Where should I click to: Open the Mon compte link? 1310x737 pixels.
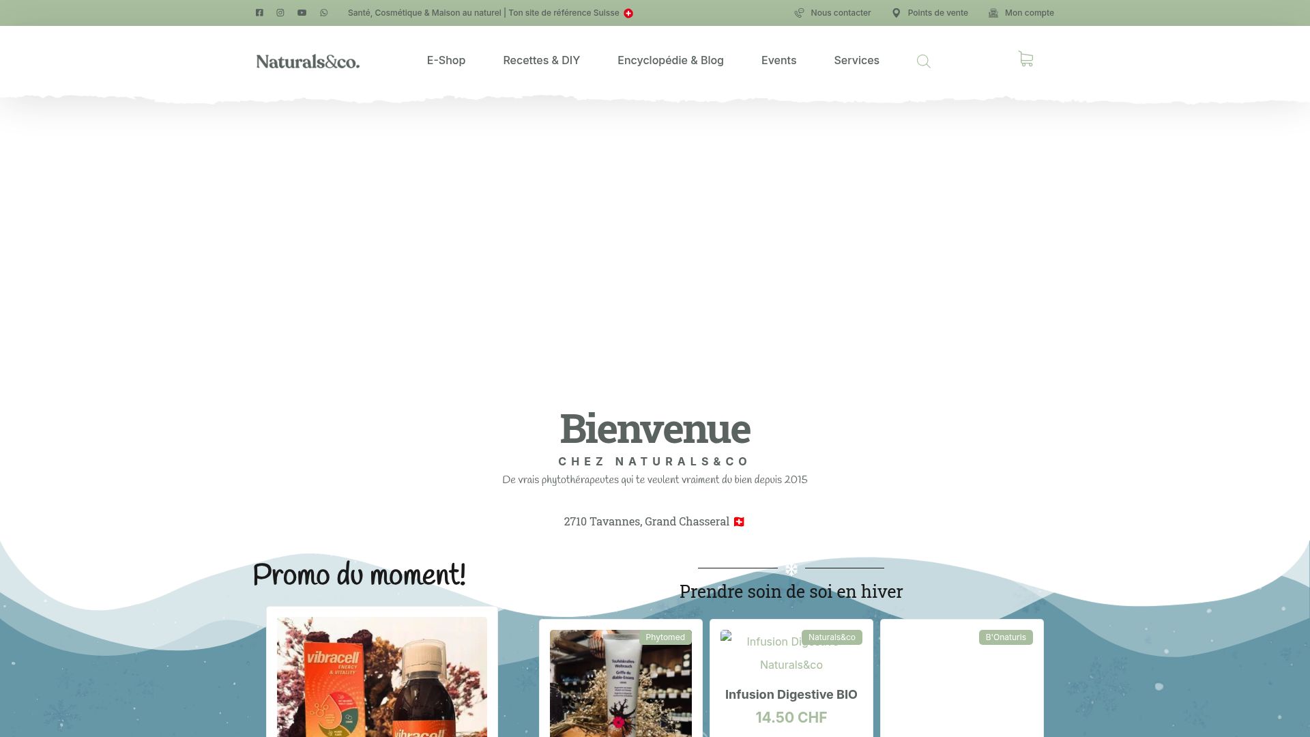[1029, 12]
